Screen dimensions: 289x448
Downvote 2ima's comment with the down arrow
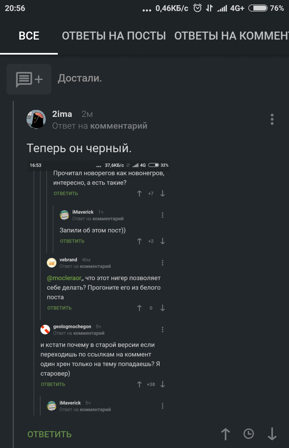coord(272,434)
